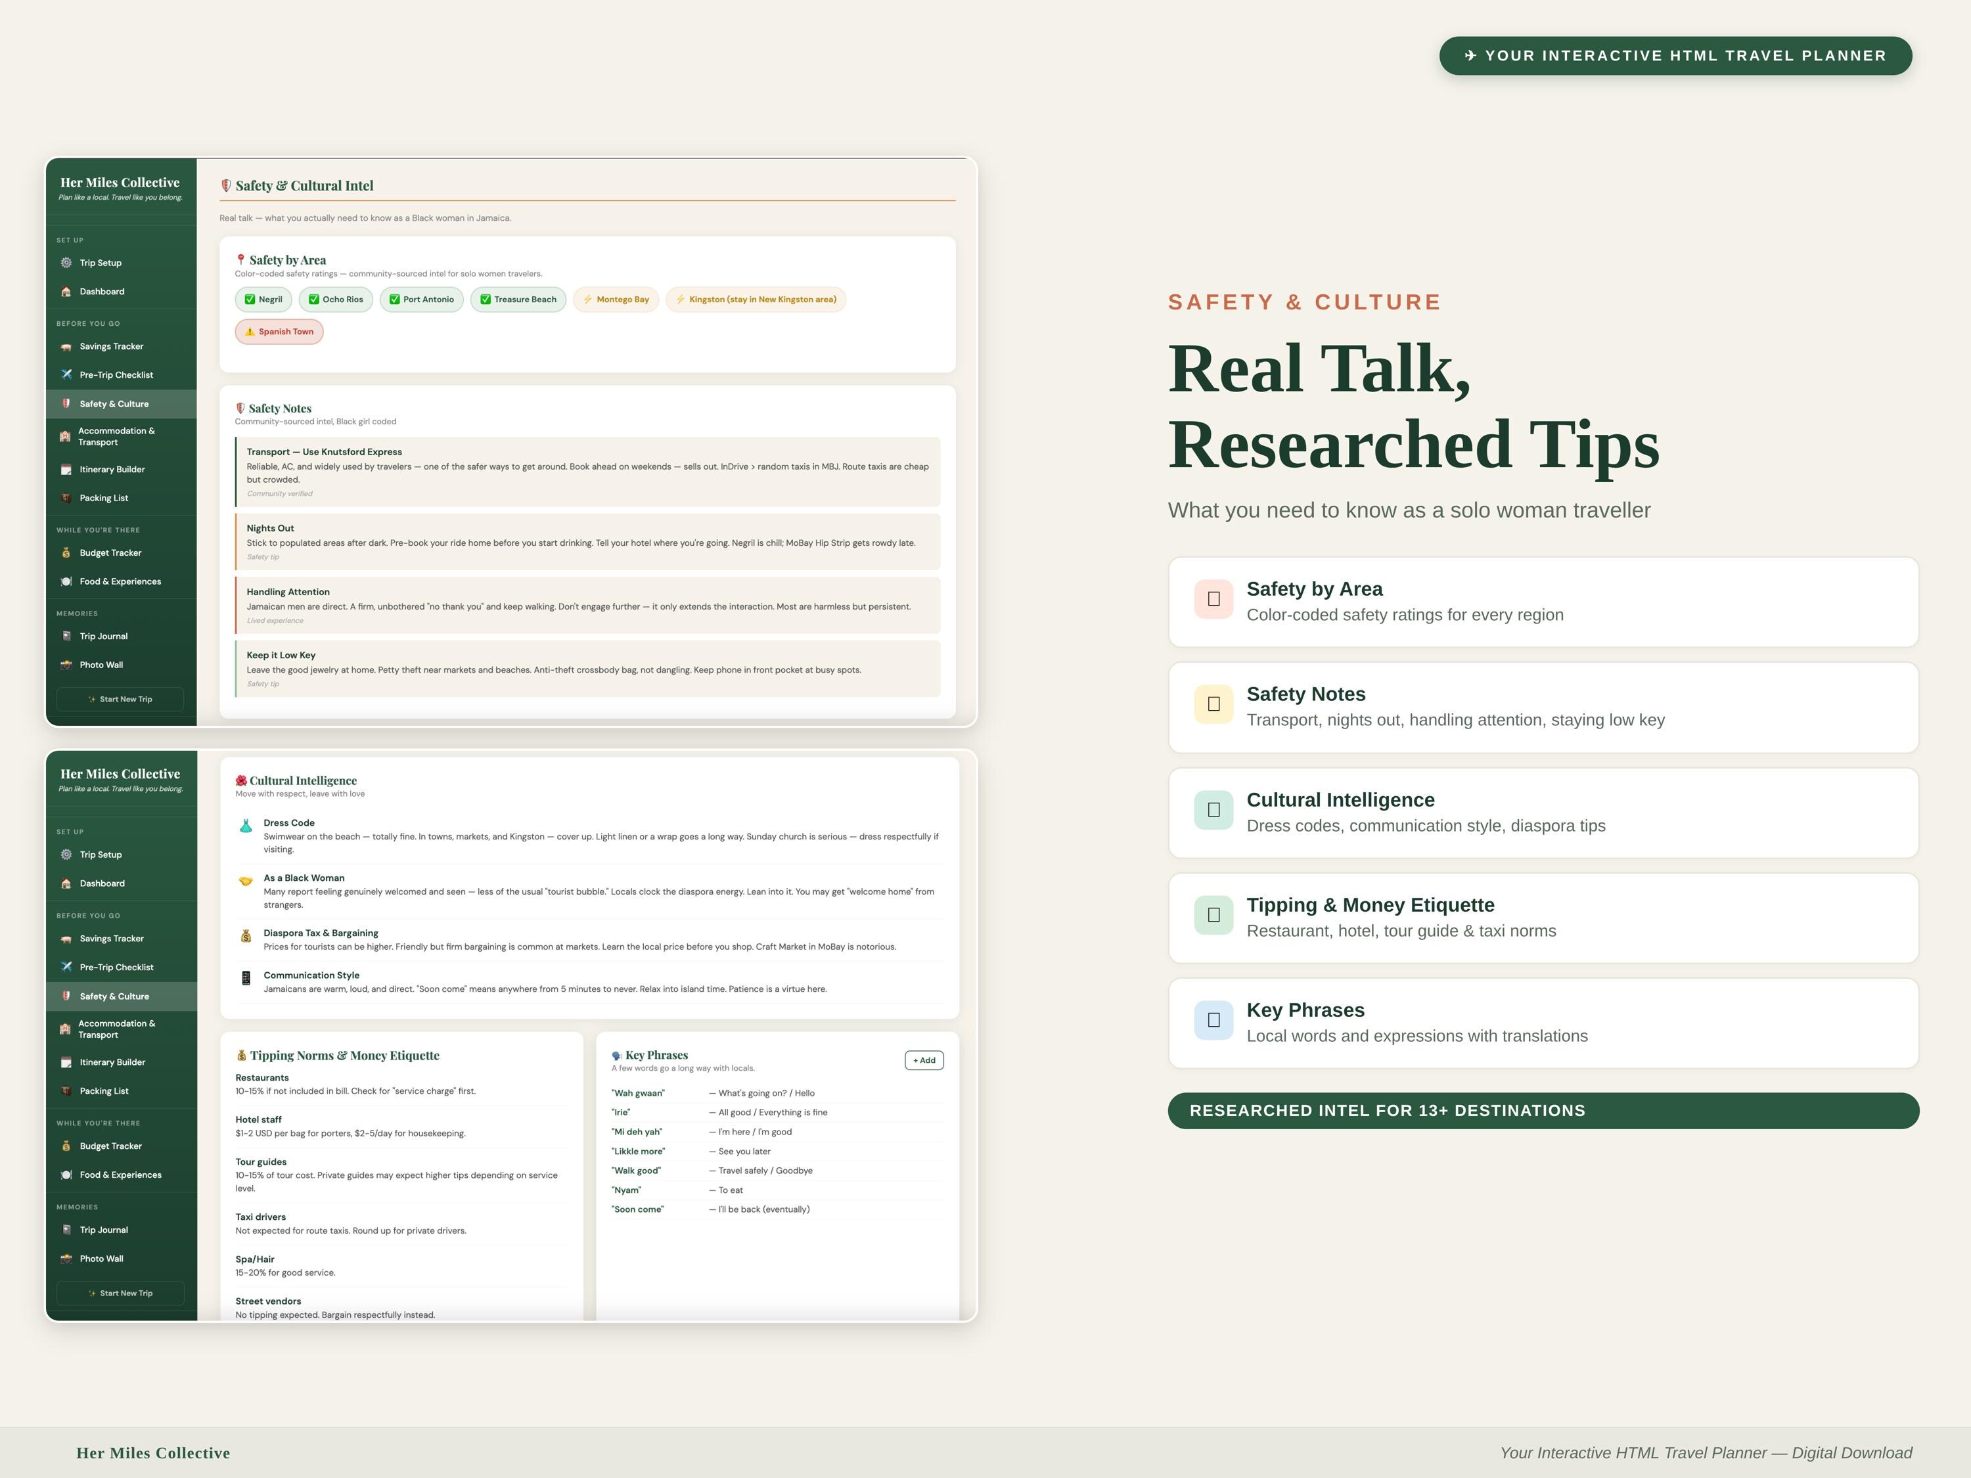This screenshot has width=1971, height=1478.
Task: Click the Itinerary Builder calendar icon in upper planner
Action: click(66, 470)
